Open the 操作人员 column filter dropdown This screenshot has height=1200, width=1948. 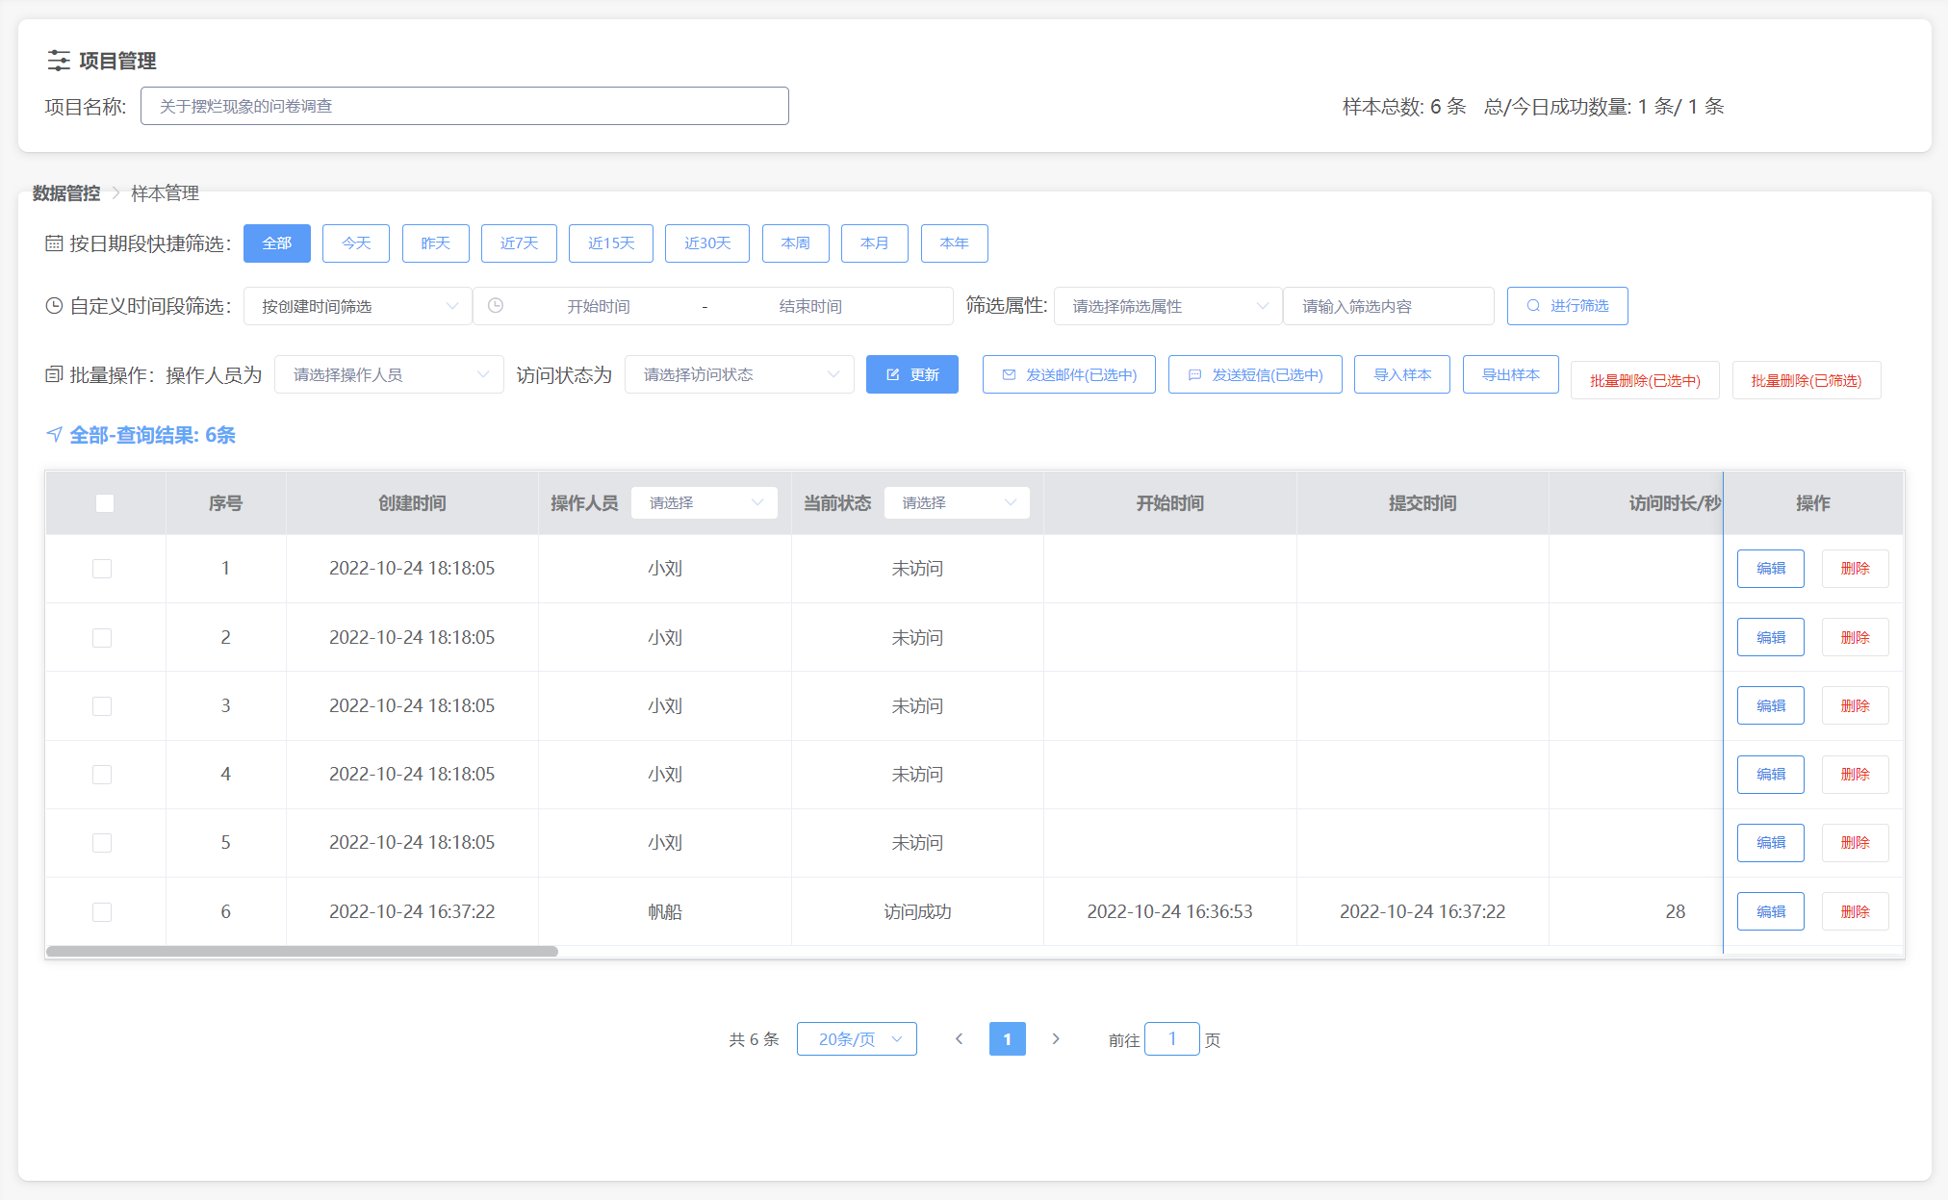pos(705,502)
